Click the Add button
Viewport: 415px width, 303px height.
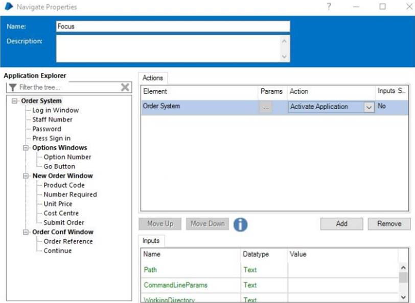tap(341, 224)
